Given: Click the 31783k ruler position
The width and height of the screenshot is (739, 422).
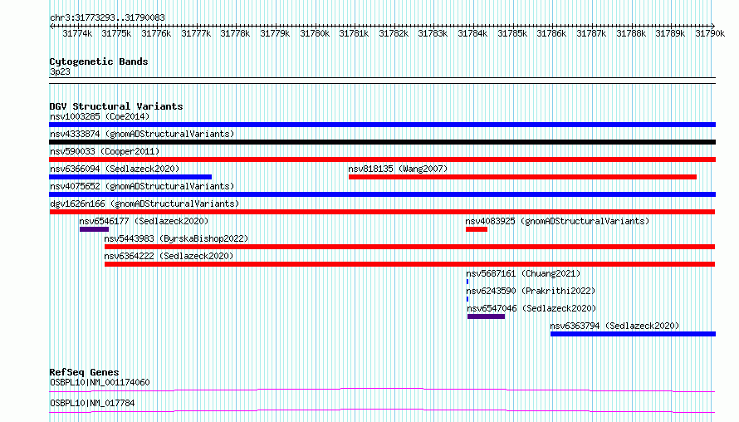Looking at the screenshot, I should point(433,33).
